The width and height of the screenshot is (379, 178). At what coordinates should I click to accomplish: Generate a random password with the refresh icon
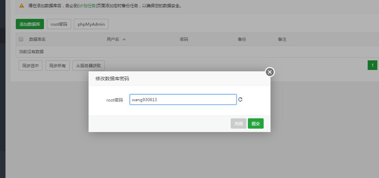click(240, 99)
